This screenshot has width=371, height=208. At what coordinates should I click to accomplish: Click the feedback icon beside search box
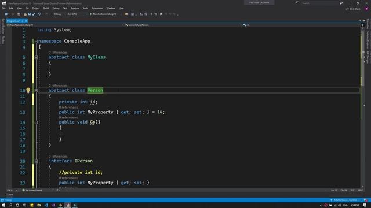297,2
